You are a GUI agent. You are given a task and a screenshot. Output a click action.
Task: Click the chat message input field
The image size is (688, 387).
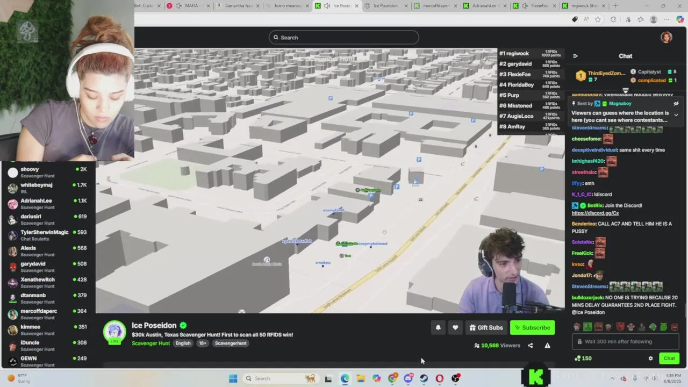click(627, 341)
